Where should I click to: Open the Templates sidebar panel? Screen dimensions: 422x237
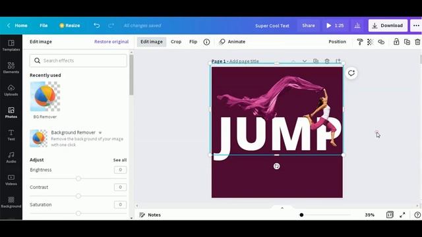pyautogui.click(x=11, y=45)
